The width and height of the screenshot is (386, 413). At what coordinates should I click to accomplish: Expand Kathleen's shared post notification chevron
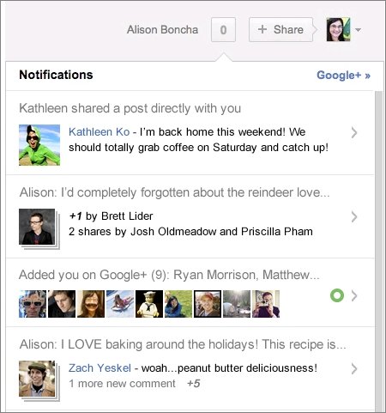coord(354,133)
